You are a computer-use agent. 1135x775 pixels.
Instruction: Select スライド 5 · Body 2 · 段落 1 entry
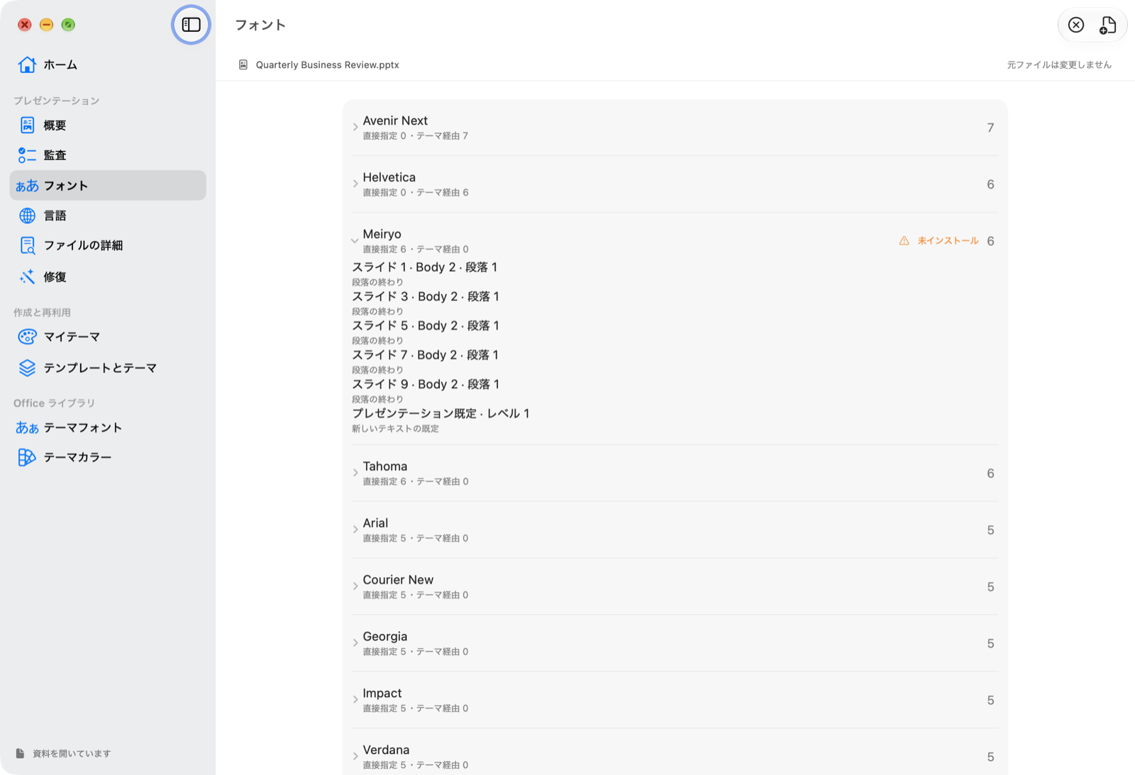(x=426, y=325)
